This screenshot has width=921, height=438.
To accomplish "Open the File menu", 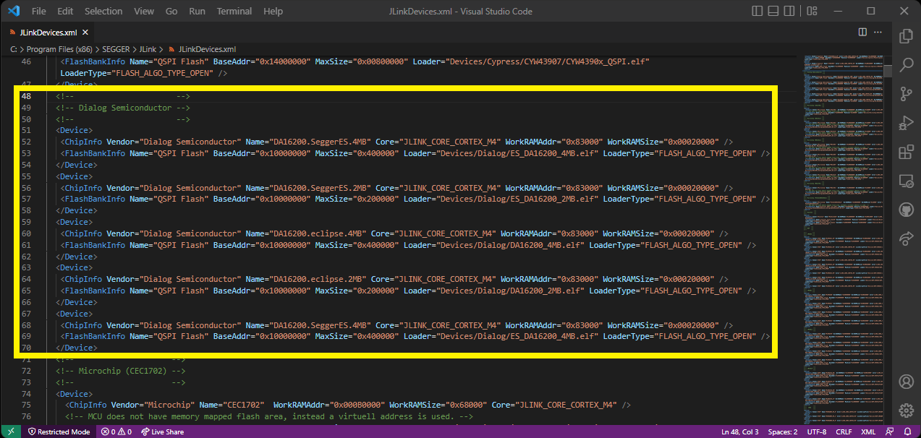I will click(39, 12).
